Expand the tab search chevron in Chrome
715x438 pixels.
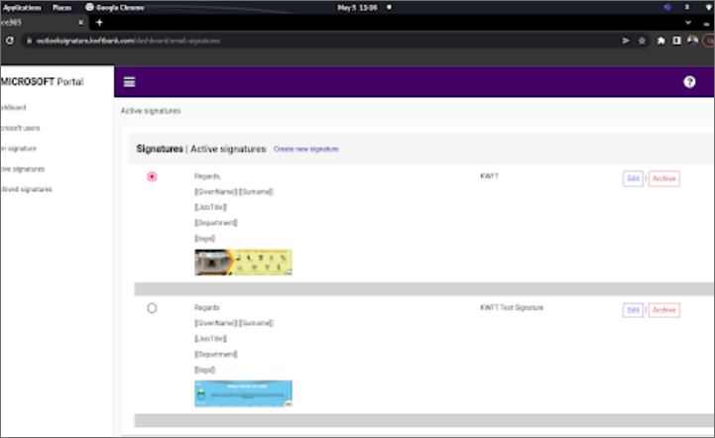pos(690,23)
